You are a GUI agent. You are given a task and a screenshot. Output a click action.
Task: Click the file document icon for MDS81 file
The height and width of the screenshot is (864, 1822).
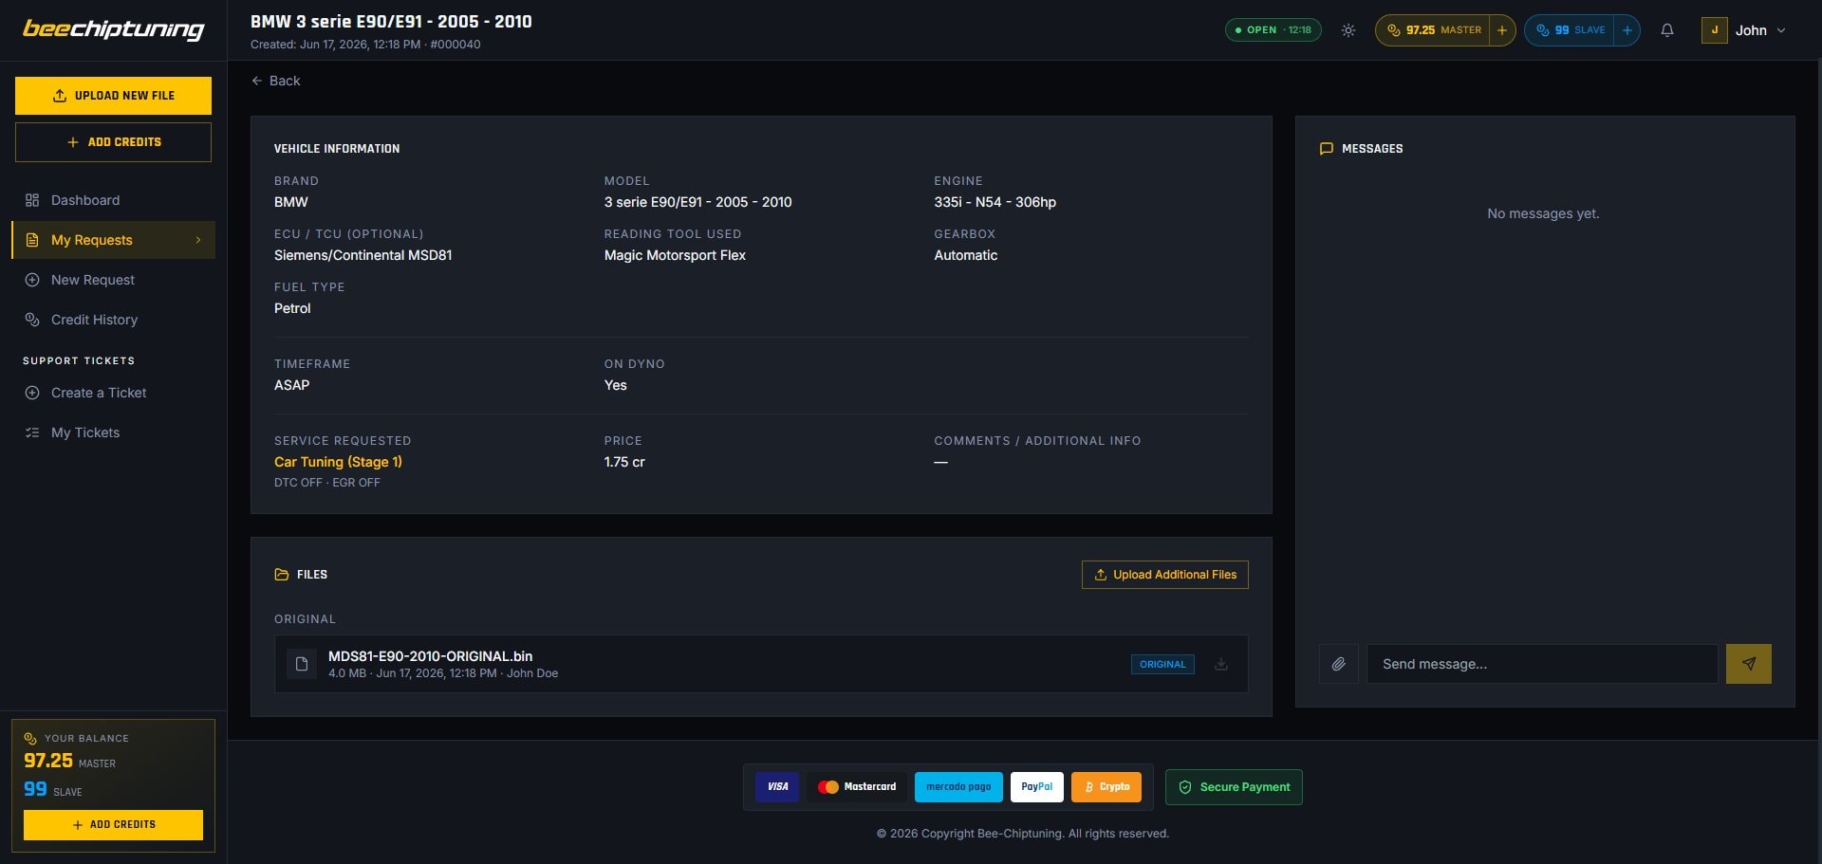(x=302, y=664)
